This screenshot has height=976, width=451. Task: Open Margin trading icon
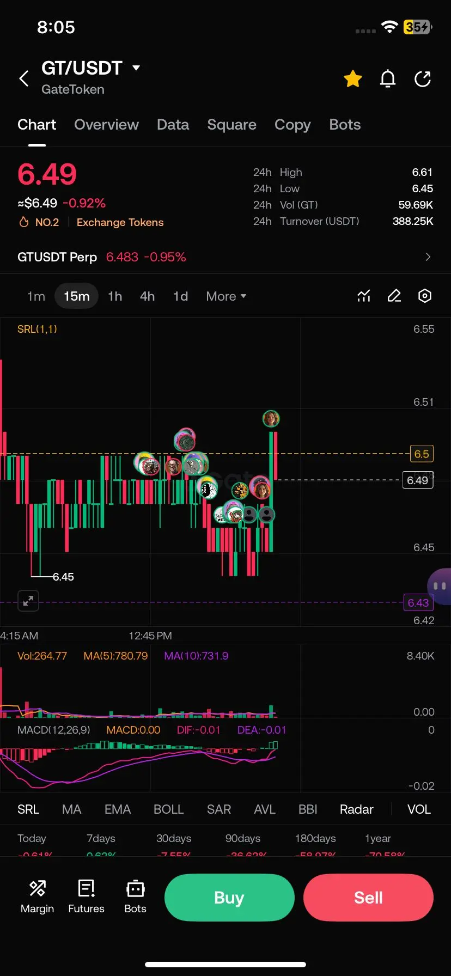pos(37,896)
